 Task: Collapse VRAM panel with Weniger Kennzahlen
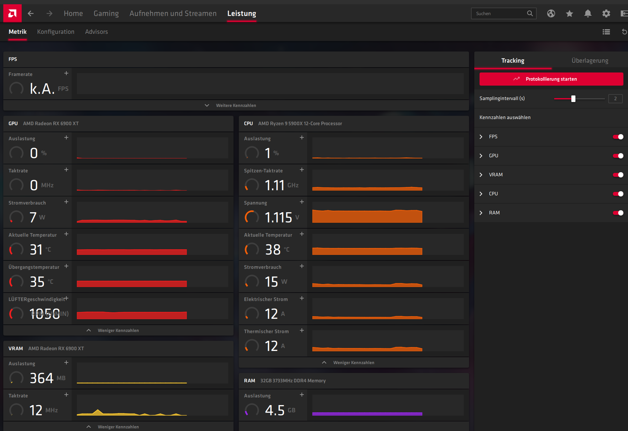(118, 427)
